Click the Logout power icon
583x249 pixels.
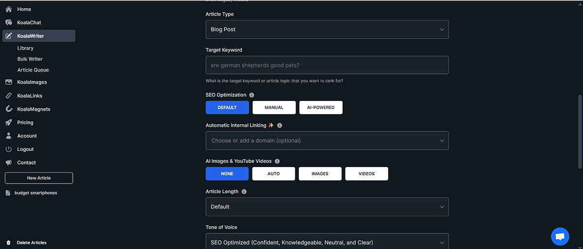point(9,149)
